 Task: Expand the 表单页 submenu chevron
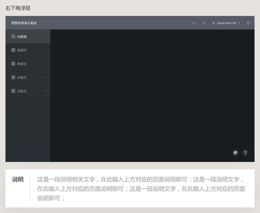click(x=45, y=64)
